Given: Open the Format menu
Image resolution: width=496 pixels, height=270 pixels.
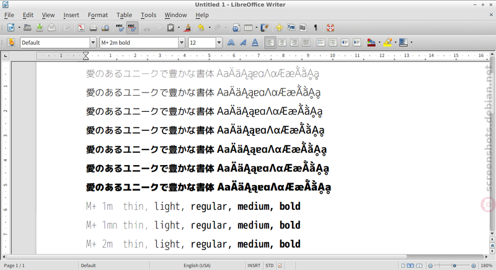Looking at the screenshot, I should [x=98, y=15].
